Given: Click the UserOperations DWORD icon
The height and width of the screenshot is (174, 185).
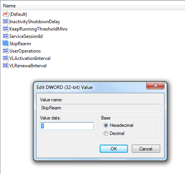Looking at the screenshot, I should (5, 51).
